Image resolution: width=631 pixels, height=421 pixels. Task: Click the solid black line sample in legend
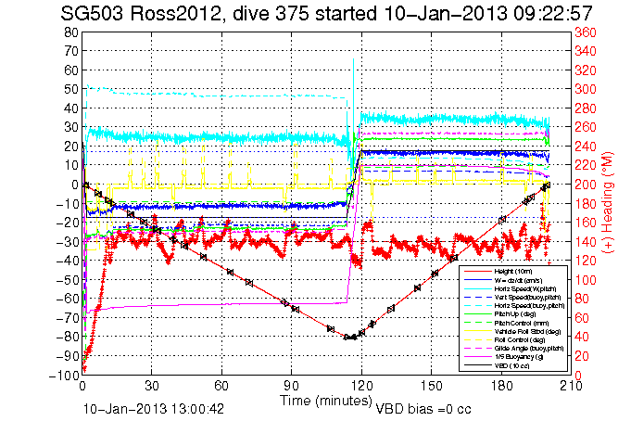click(477, 365)
